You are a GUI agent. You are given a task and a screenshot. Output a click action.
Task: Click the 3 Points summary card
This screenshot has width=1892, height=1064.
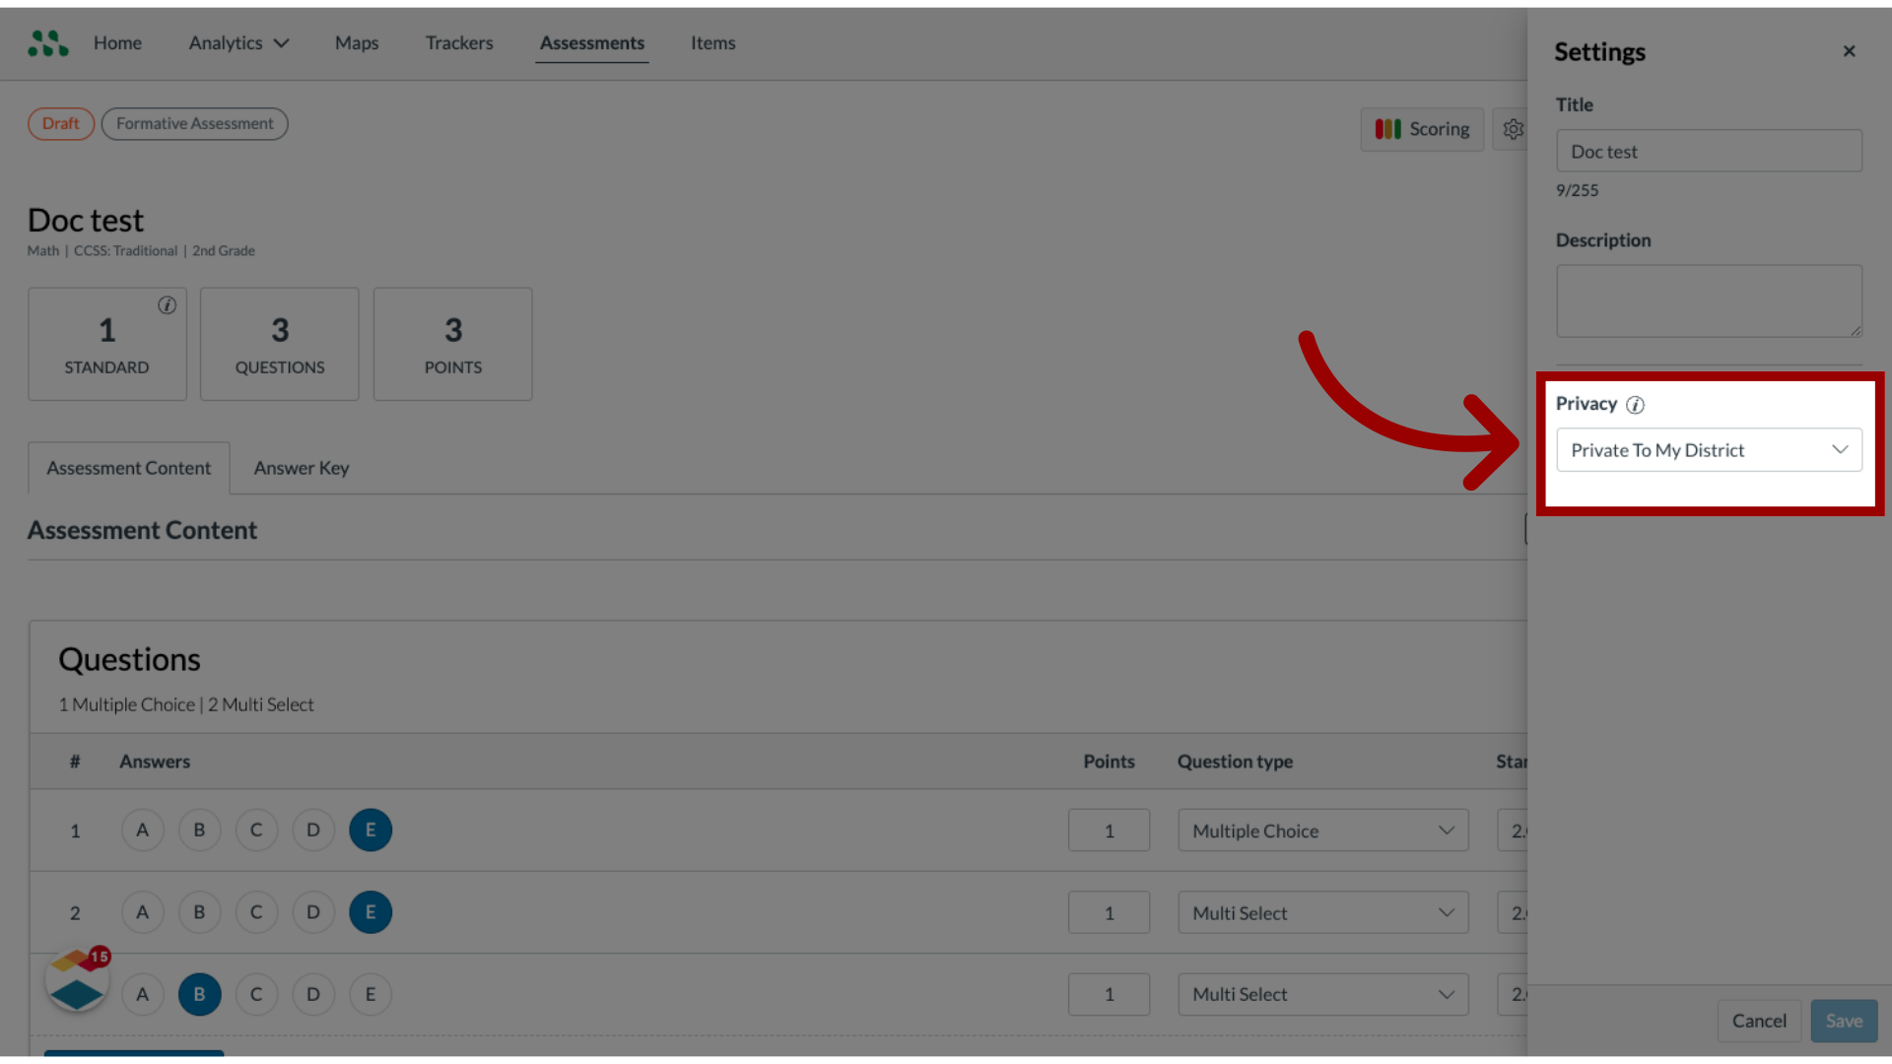[x=453, y=344]
